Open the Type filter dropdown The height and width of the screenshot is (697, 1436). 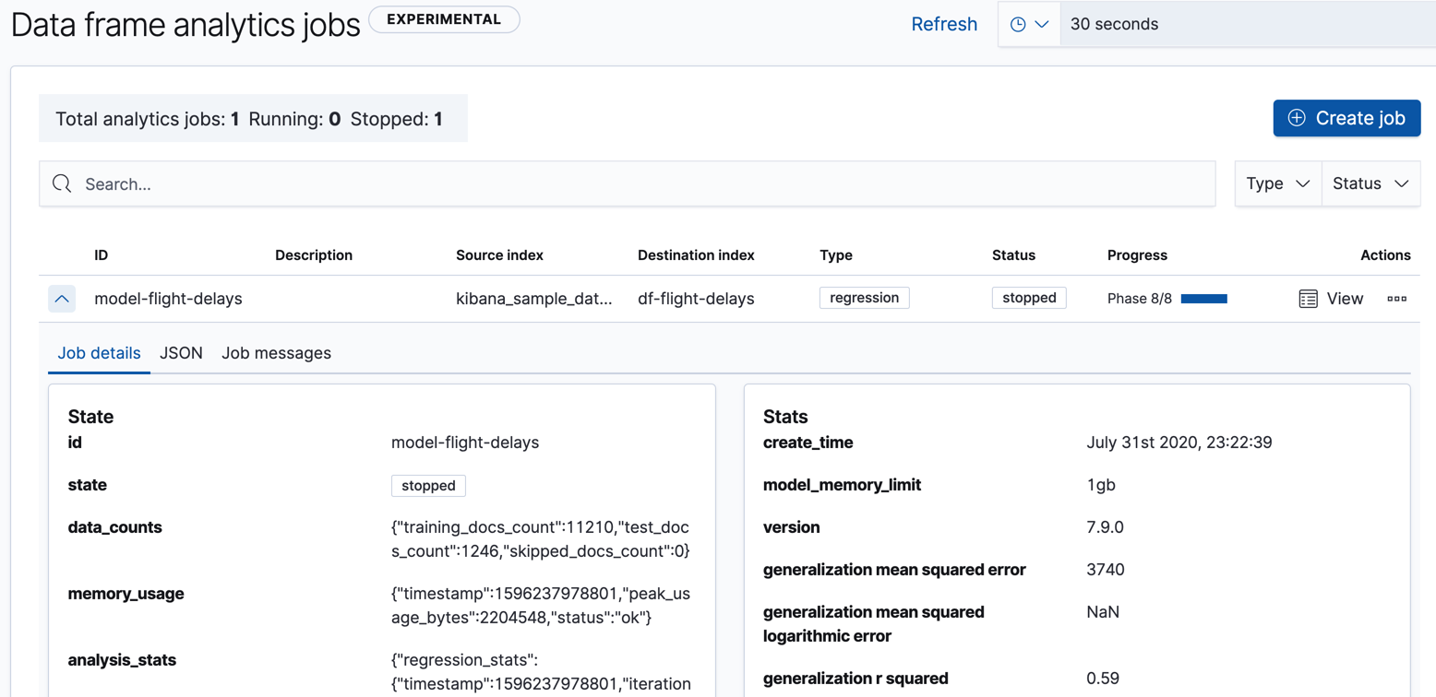[x=1277, y=183]
